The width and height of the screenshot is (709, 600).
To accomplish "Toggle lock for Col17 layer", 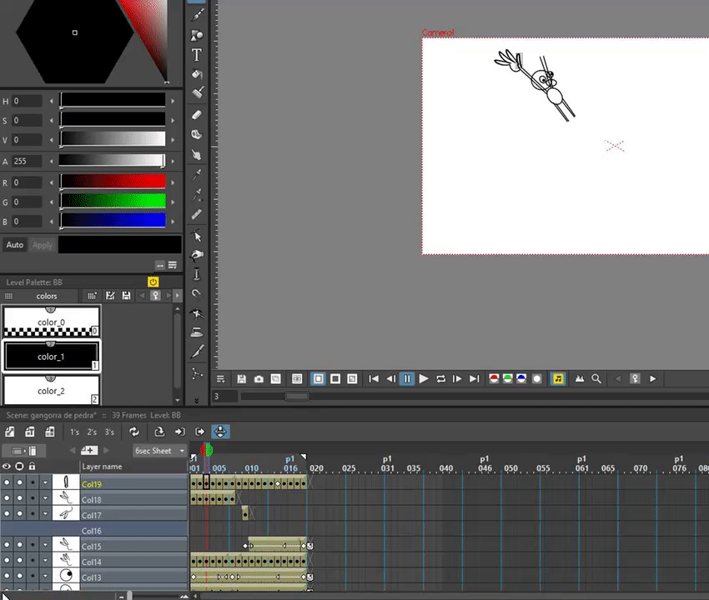I will (33, 515).
